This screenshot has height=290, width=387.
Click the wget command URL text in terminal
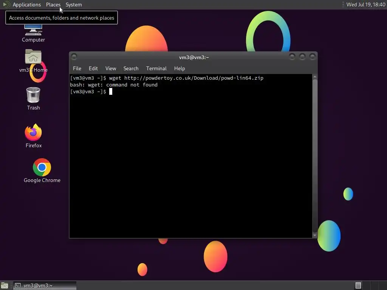[x=194, y=78]
